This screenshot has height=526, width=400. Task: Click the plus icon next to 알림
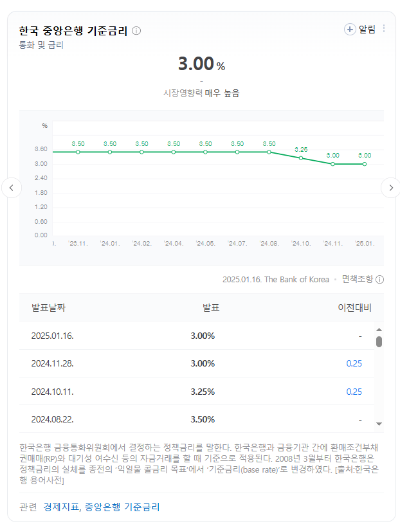tap(349, 28)
